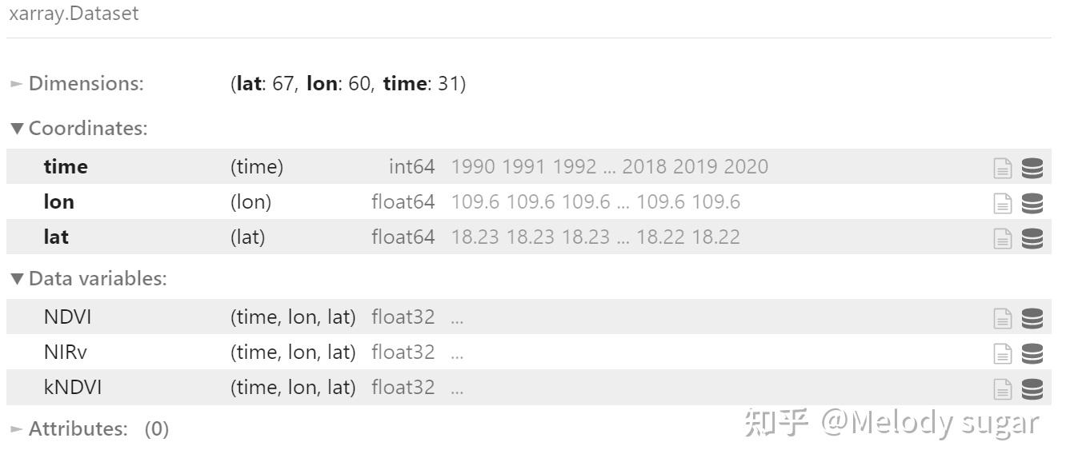Toggle data display for the NIRv variable
This screenshot has width=1066, height=470.
click(x=1032, y=352)
